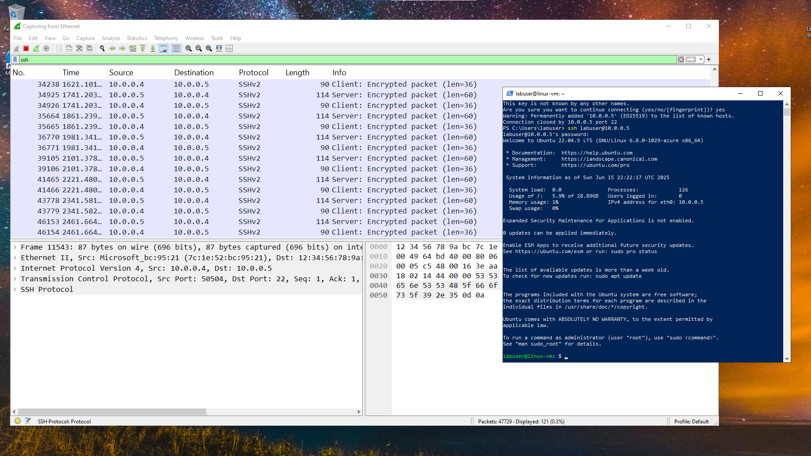Image resolution: width=811 pixels, height=456 pixels.
Task: Save this capture file icon
Action: click(x=69, y=48)
